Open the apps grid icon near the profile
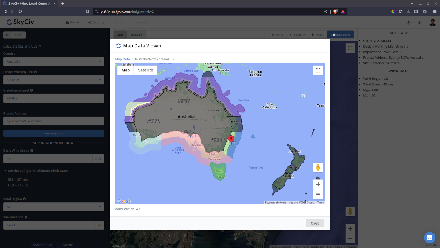This screenshot has height=248, width=440. (419, 22)
